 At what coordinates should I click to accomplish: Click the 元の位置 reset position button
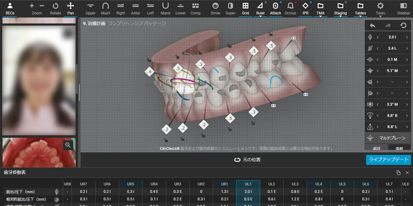point(247,159)
